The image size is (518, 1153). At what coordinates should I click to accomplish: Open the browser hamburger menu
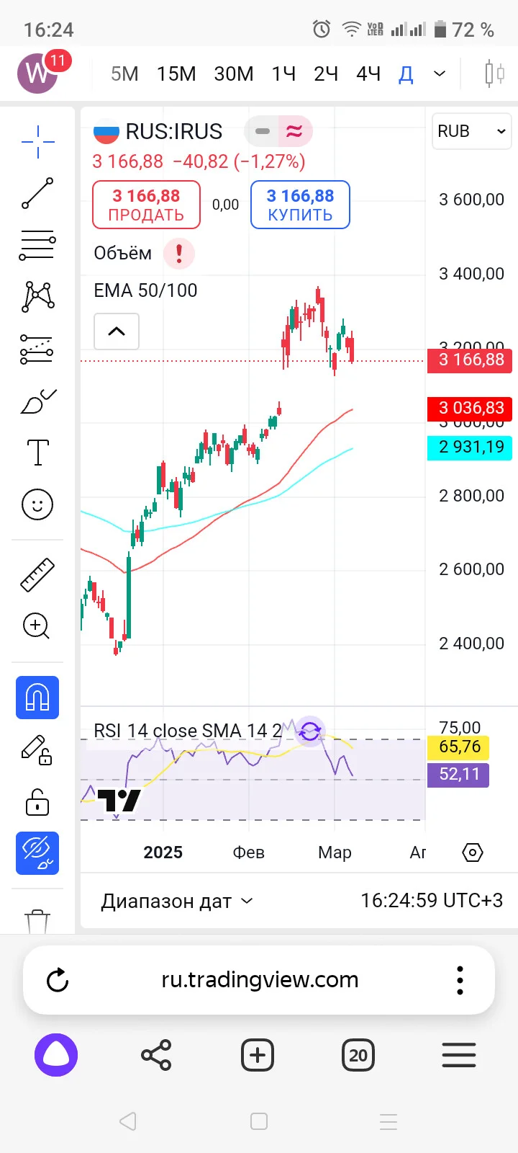click(x=459, y=1055)
